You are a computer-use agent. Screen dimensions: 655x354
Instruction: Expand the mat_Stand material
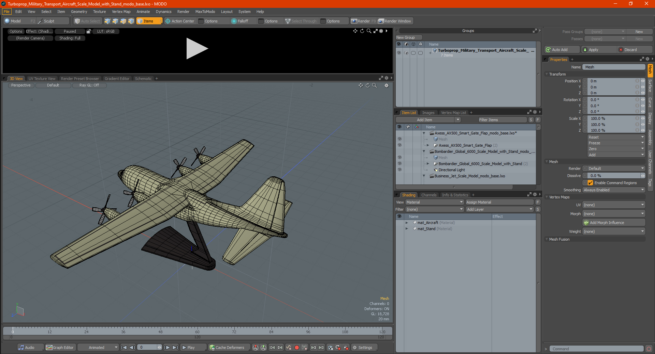tap(407, 229)
